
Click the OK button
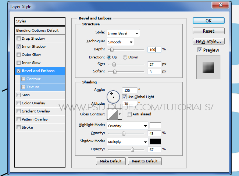coord(208,21)
